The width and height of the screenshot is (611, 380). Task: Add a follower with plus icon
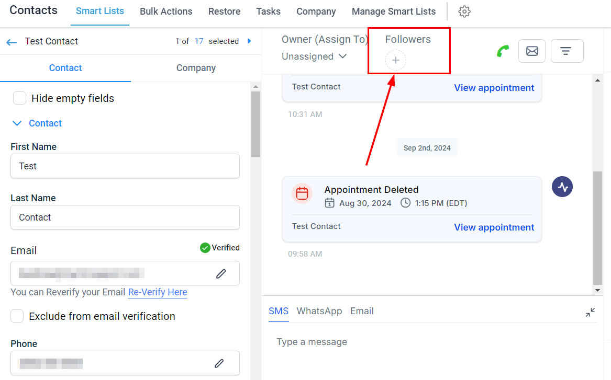click(x=396, y=61)
